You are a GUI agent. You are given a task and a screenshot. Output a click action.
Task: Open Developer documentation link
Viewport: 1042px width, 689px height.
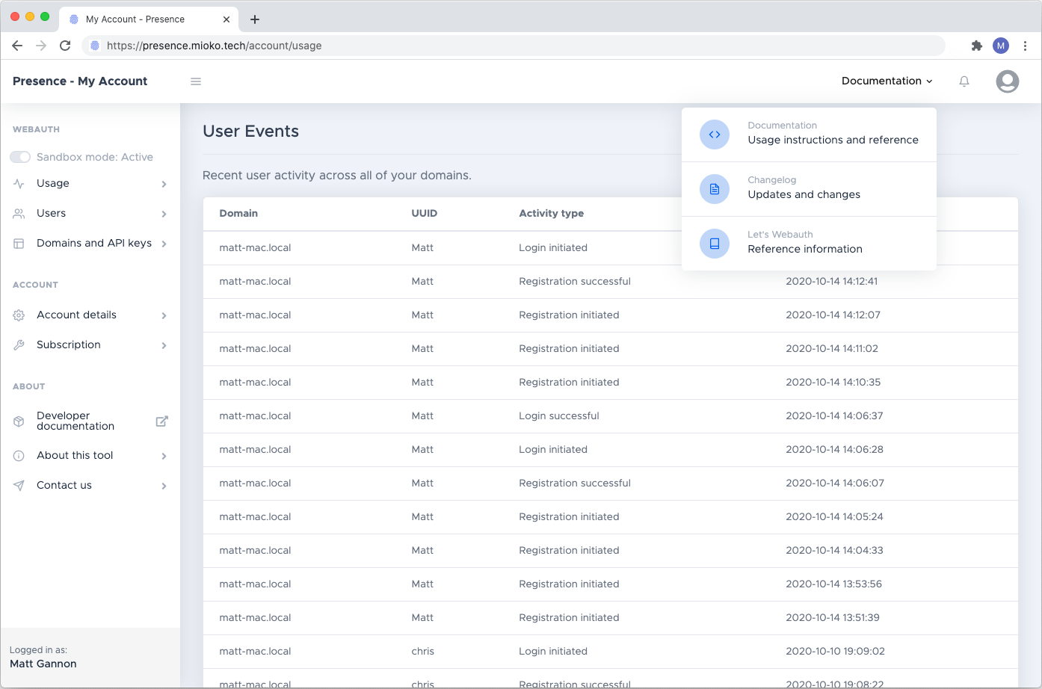[x=90, y=421]
